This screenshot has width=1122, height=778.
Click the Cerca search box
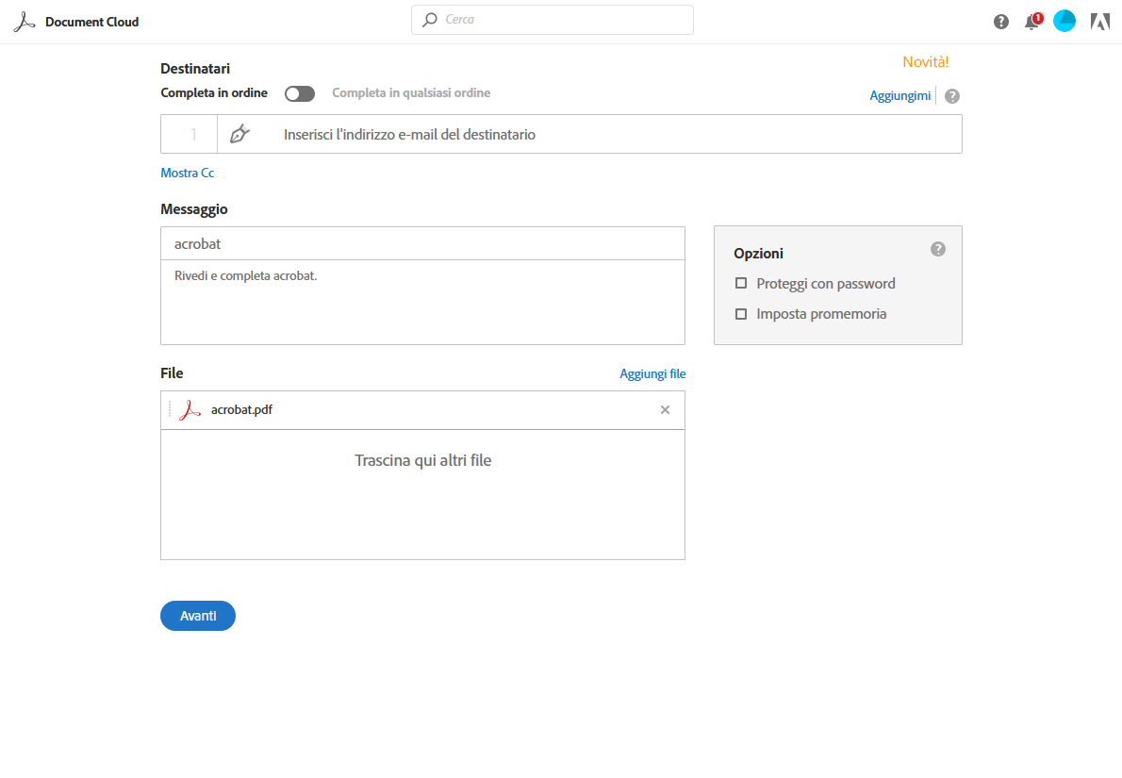pyautogui.click(x=561, y=20)
